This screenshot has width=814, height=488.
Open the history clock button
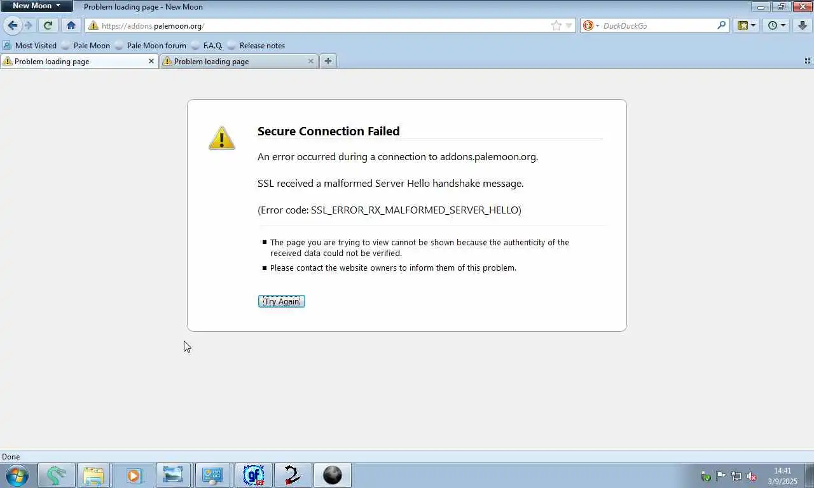coord(773,26)
